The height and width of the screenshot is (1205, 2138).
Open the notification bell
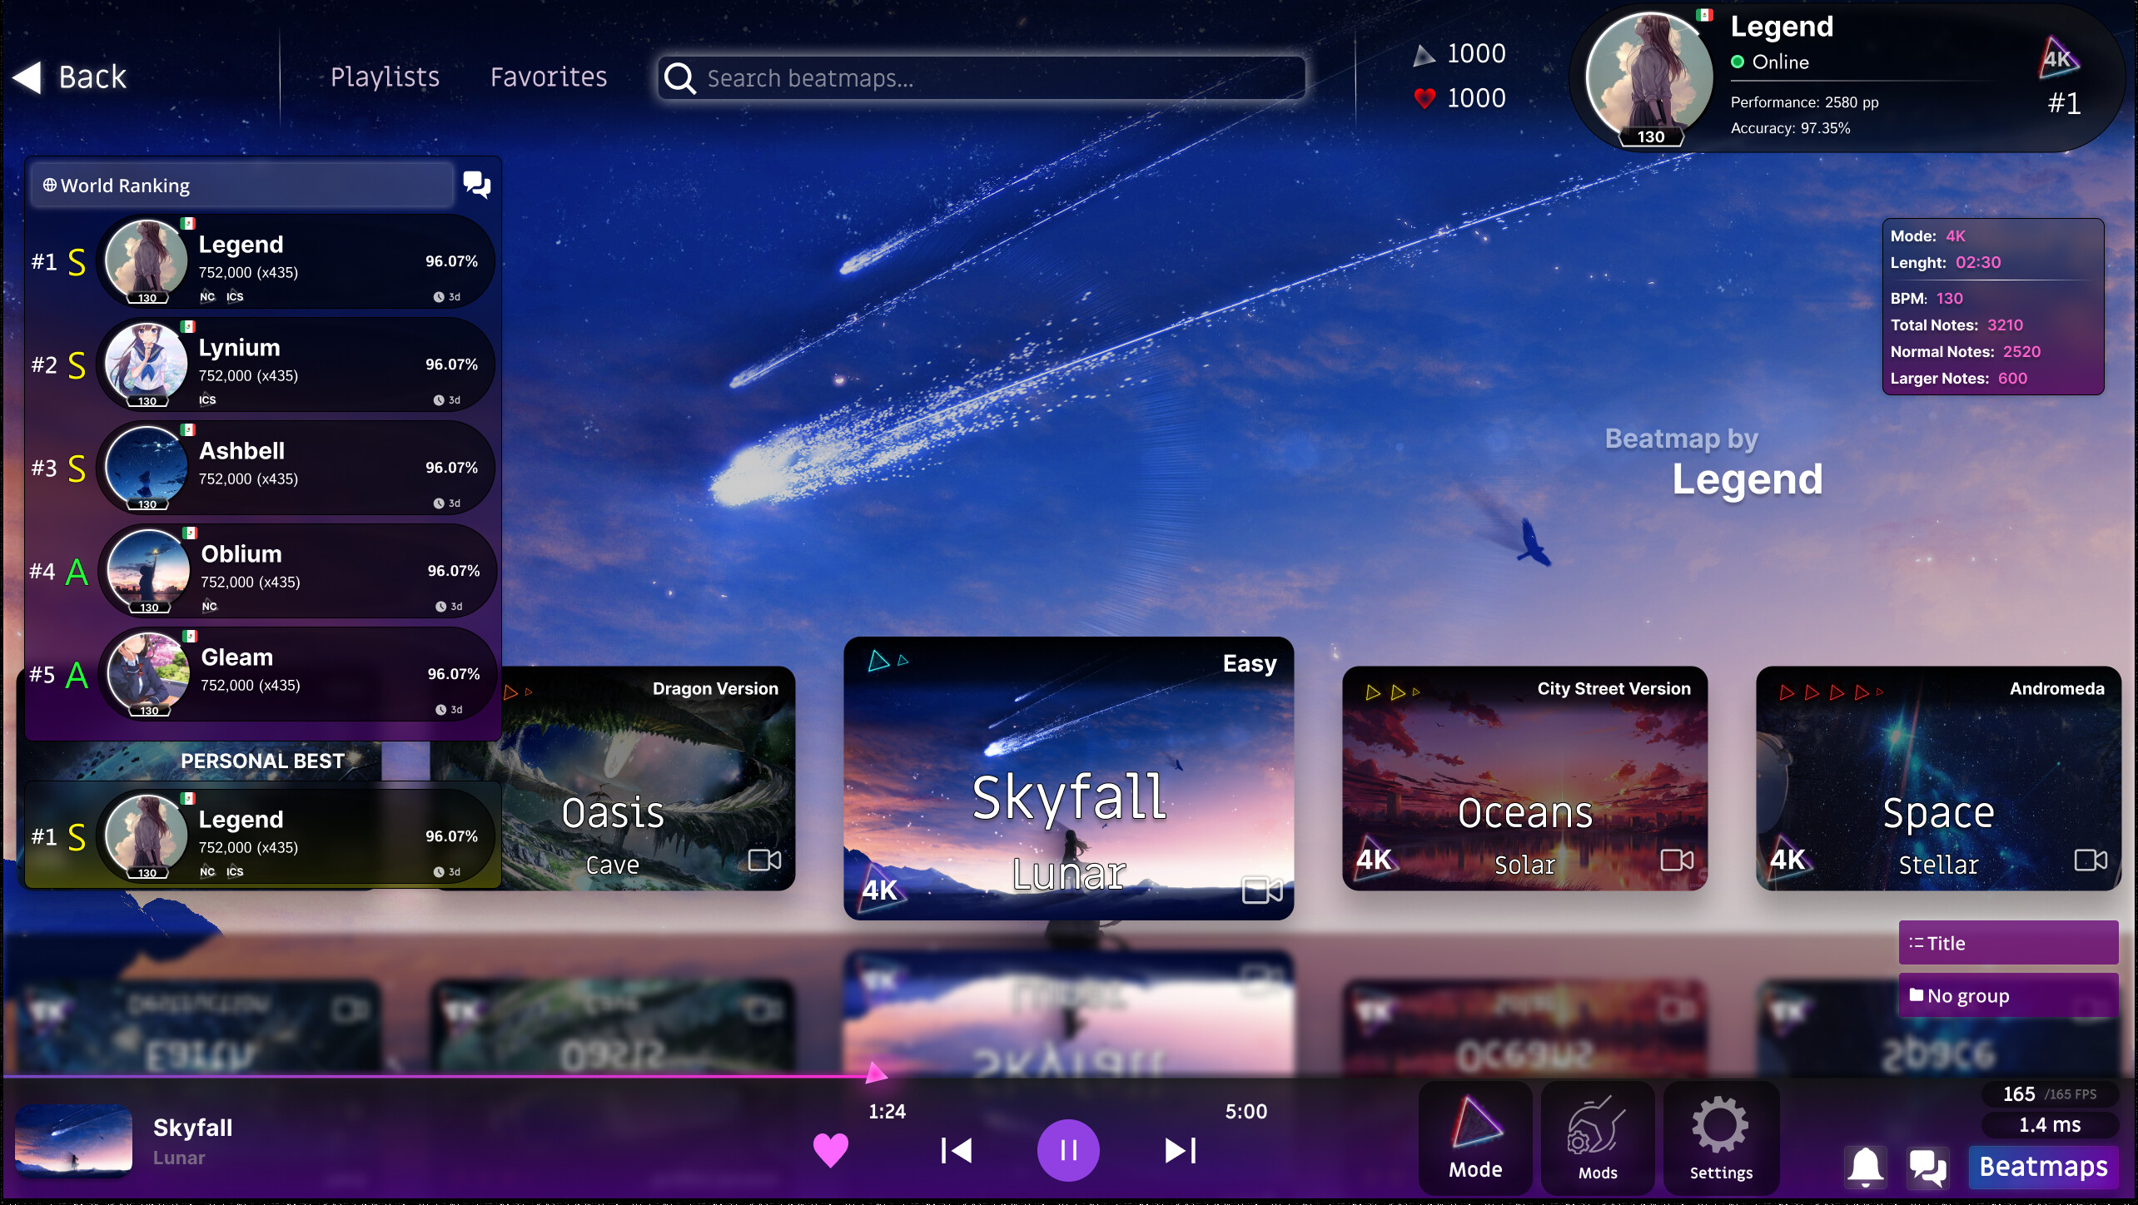1866,1168
